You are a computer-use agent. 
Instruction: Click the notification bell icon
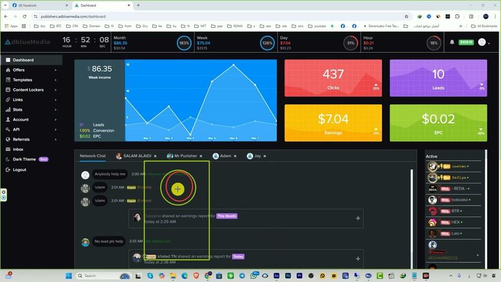(x=452, y=43)
